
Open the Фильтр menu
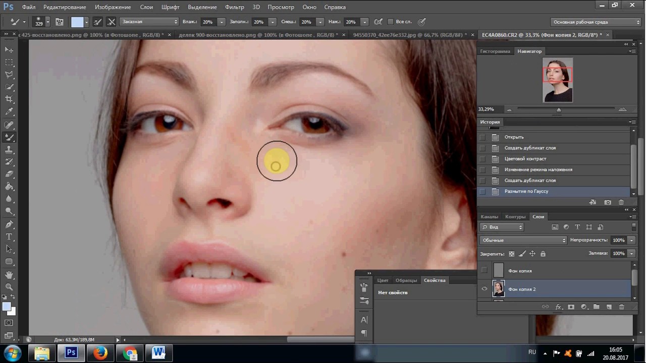tap(235, 7)
